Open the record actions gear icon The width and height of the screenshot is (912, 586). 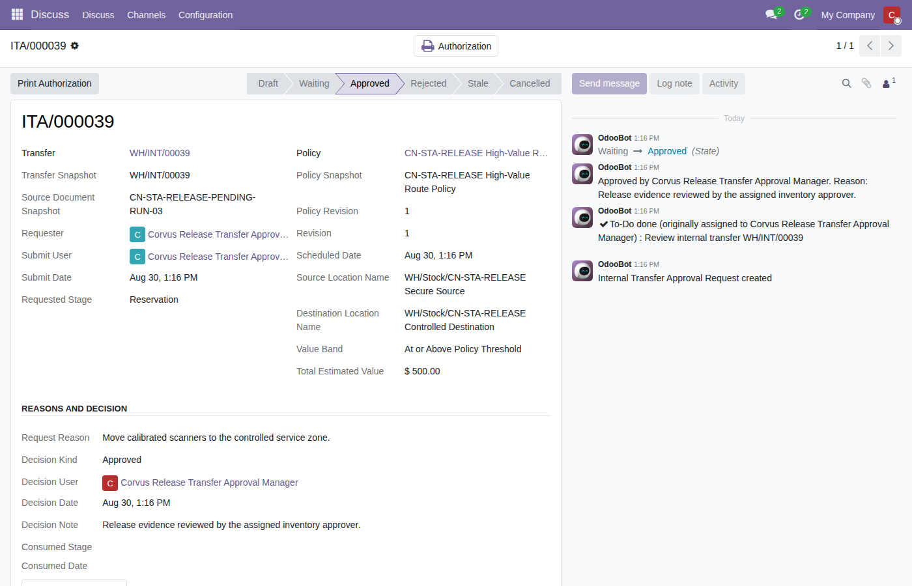point(75,46)
